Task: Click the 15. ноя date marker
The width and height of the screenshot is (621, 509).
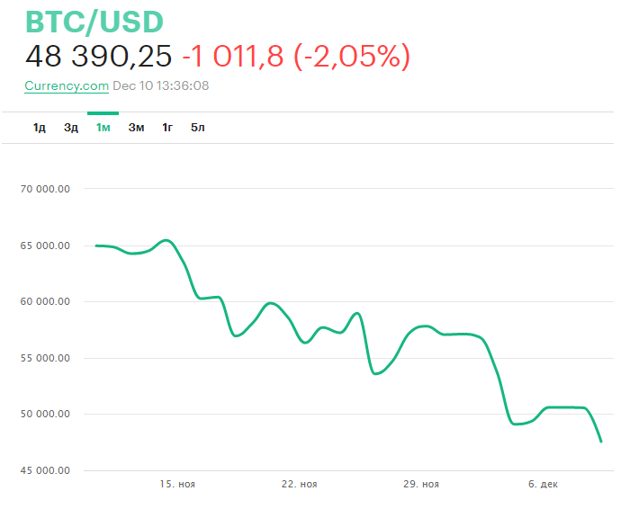Action: (x=177, y=485)
